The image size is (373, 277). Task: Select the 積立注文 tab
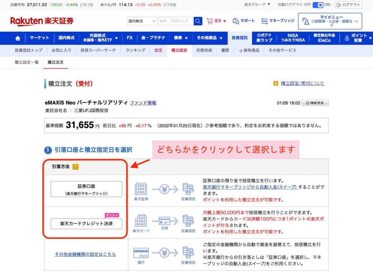click(x=56, y=62)
